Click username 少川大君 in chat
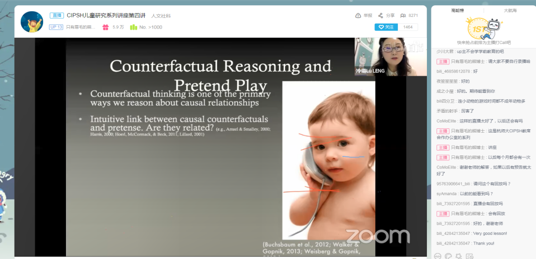 click(x=445, y=51)
